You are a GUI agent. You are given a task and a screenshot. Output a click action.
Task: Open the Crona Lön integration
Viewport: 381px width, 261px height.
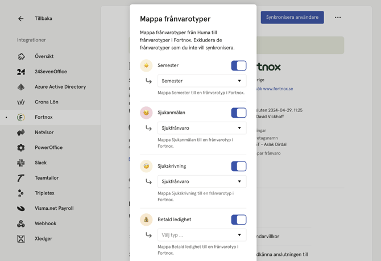click(47, 102)
